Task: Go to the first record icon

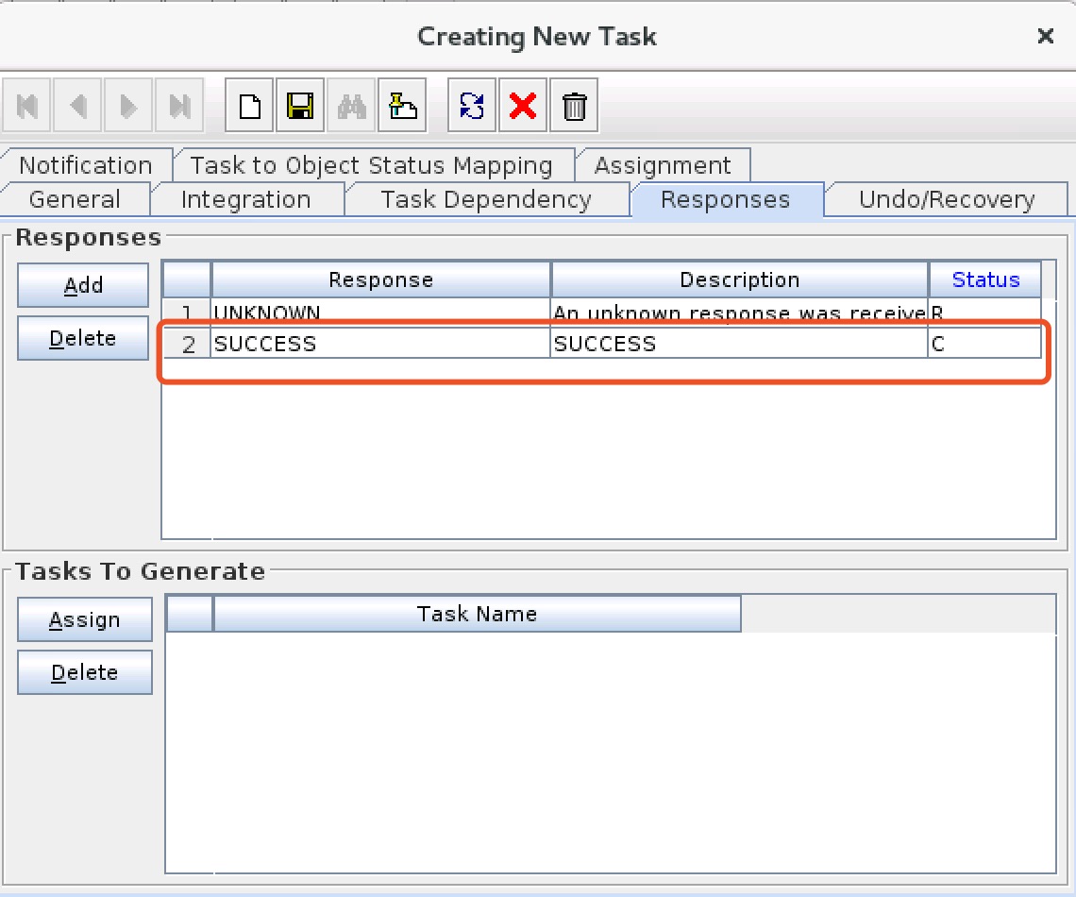Action: [x=26, y=106]
